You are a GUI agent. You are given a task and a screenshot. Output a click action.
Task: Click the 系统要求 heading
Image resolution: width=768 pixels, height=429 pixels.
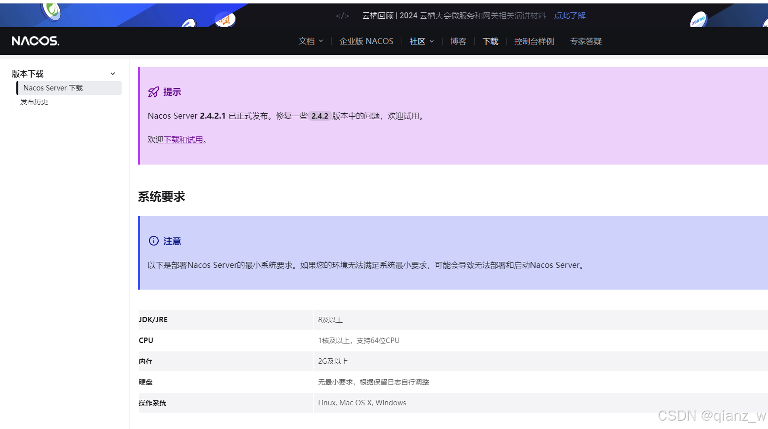click(x=162, y=197)
